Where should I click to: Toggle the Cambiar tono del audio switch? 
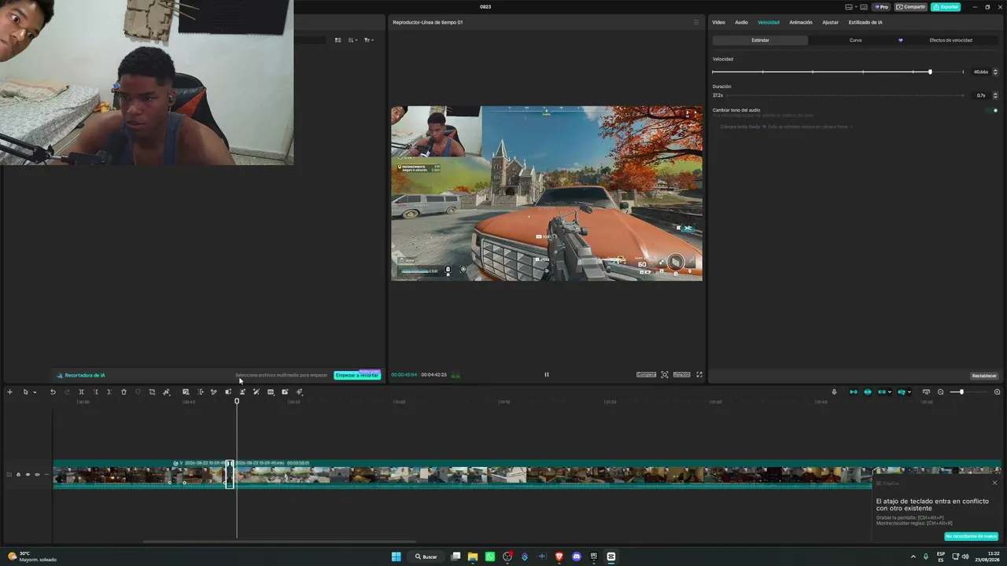[x=993, y=110]
